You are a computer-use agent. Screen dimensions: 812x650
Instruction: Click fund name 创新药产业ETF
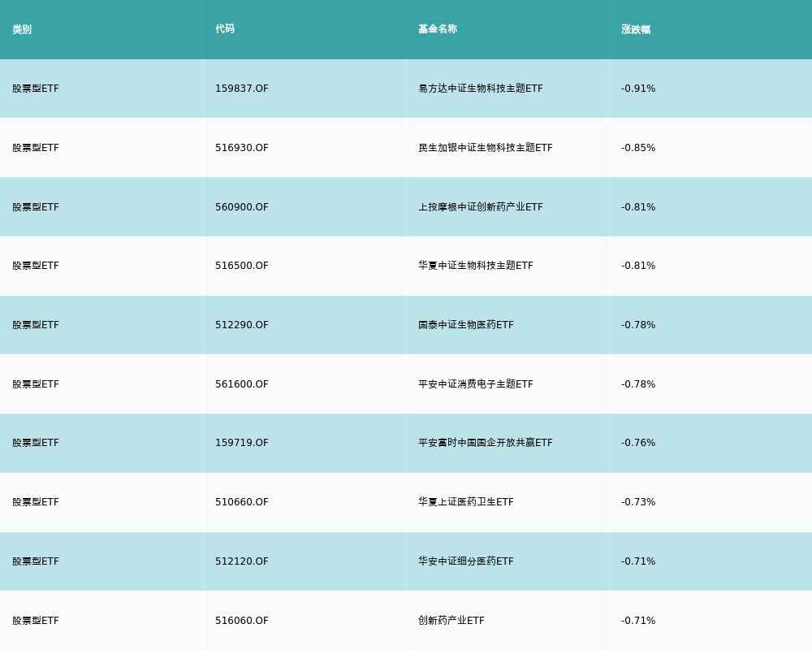(451, 621)
